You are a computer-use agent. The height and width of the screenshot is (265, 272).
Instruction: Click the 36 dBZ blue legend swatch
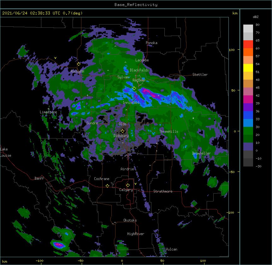(248, 115)
